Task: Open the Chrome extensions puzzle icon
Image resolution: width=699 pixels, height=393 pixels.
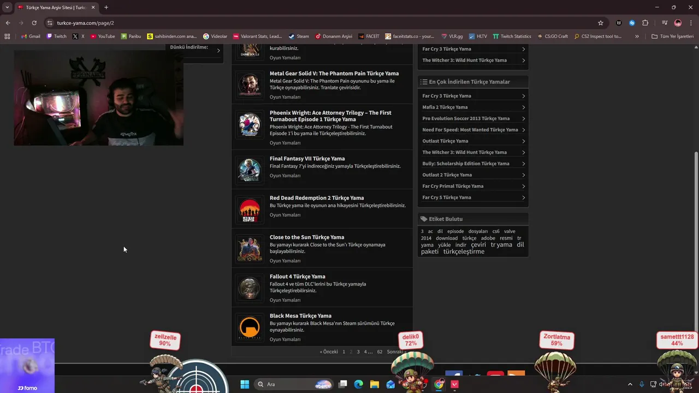Action: [645, 23]
